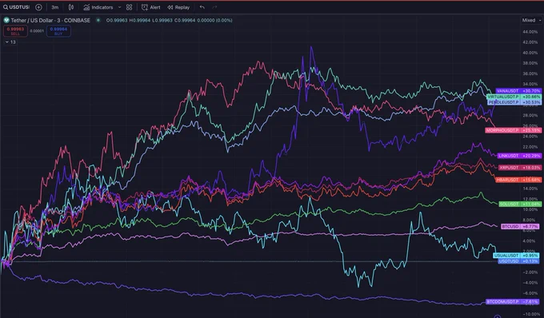The image size is (544, 318).
Task: Start bar Replay mode
Action: tap(178, 7)
